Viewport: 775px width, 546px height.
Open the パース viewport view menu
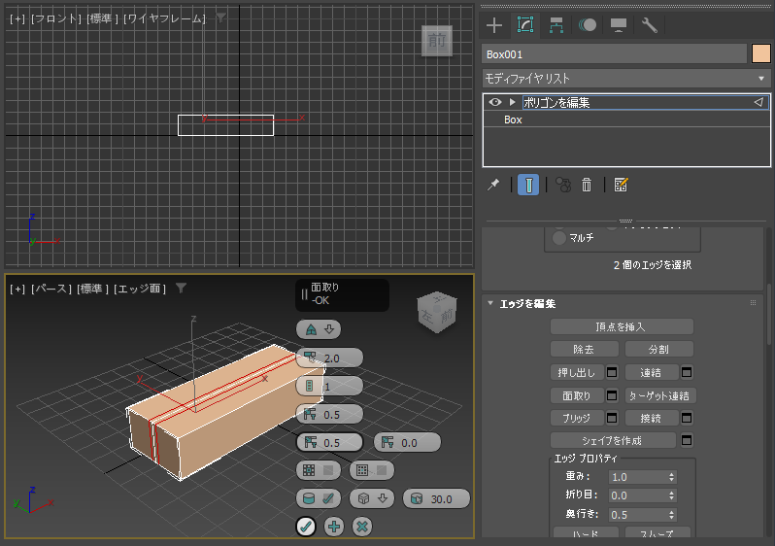point(51,289)
